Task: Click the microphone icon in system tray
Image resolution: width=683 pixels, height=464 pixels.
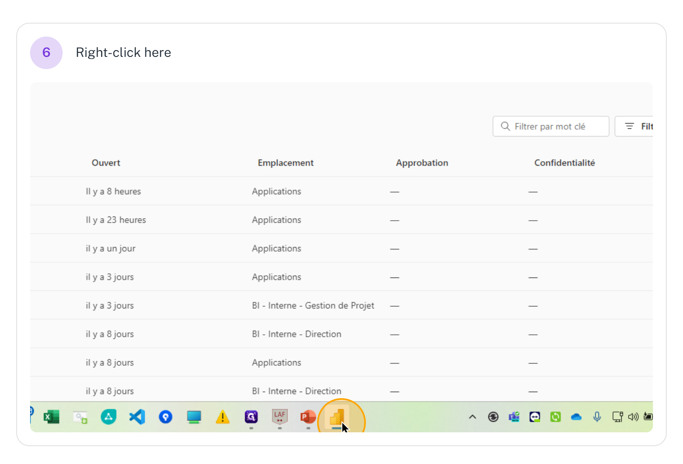Action: pos(597,417)
